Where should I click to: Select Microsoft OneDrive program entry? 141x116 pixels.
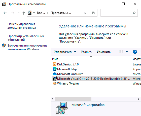[70, 74]
